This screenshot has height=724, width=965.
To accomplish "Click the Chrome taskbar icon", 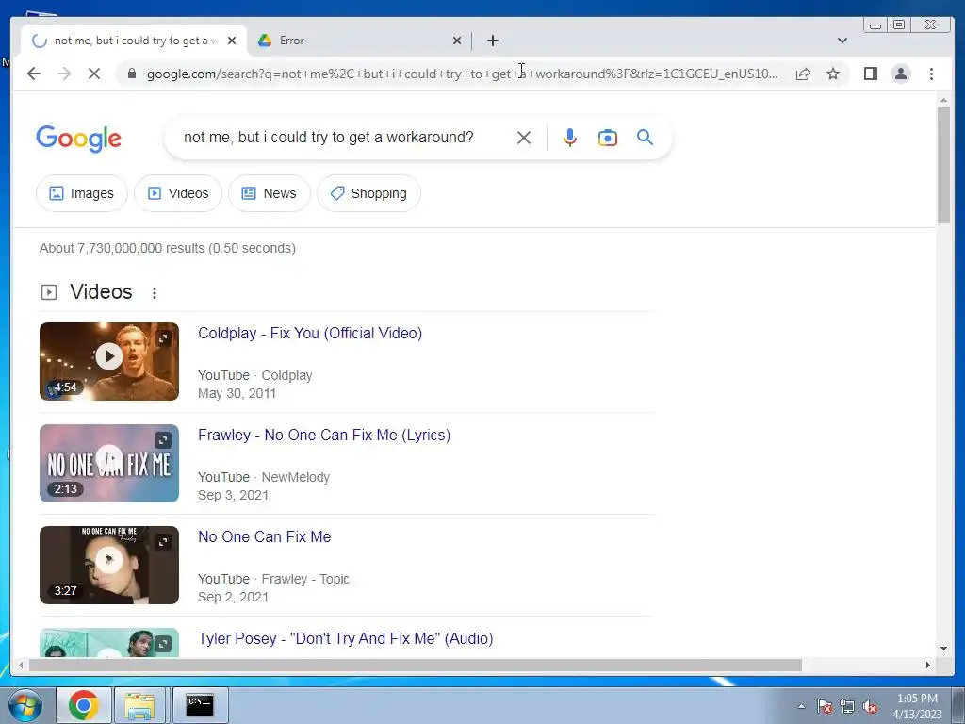I will click(x=84, y=705).
